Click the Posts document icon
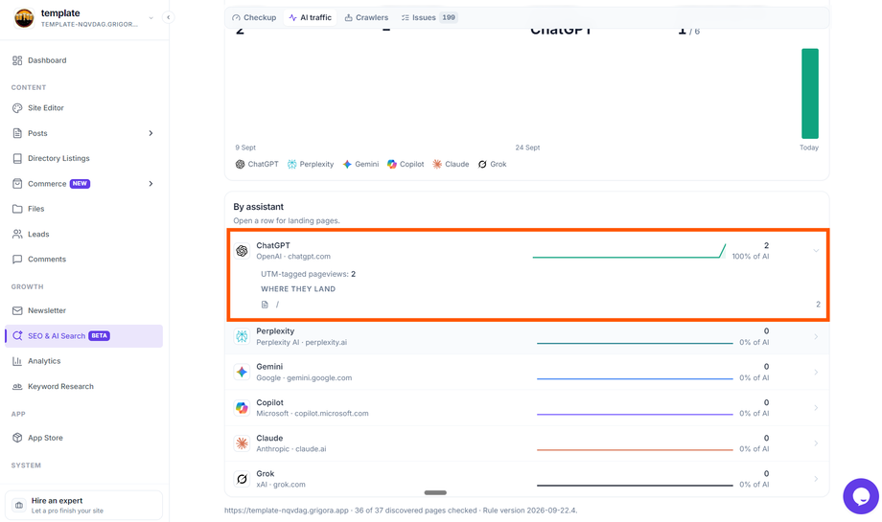 pos(17,133)
